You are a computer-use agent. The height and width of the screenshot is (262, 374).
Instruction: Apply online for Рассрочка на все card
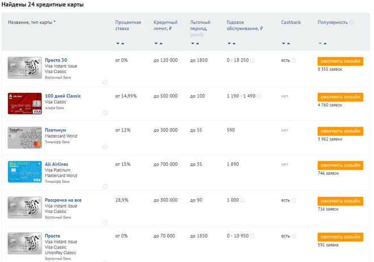341,201
